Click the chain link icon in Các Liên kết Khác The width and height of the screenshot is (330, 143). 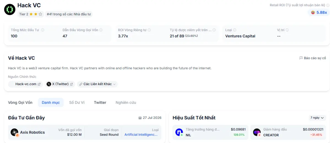[x=81, y=84]
